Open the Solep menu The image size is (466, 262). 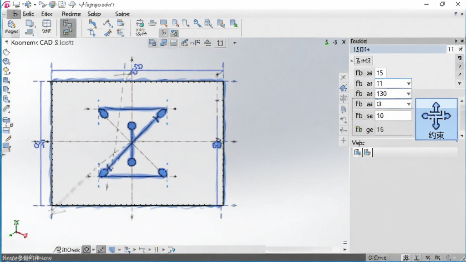[x=94, y=14]
